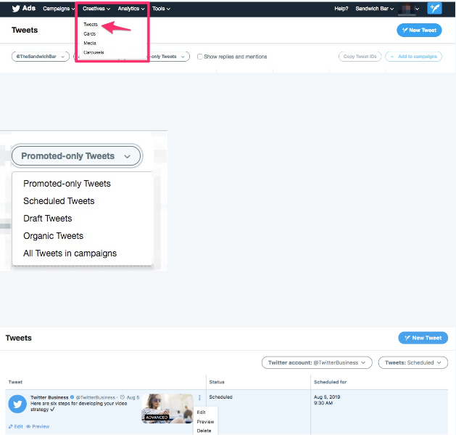The image size is (456, 435).
Task: Open the Twitter account: @TwitterBusiness dropdown
Action: click(x=317, y=362)
